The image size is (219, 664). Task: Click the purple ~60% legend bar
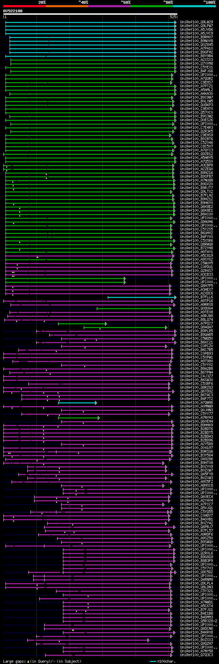click(109, 6)
